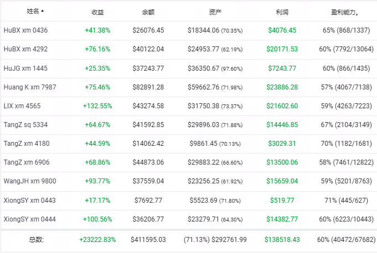Click the 总数 totals row label
Viewport: 377px width, 253px height.
[37, 239]
